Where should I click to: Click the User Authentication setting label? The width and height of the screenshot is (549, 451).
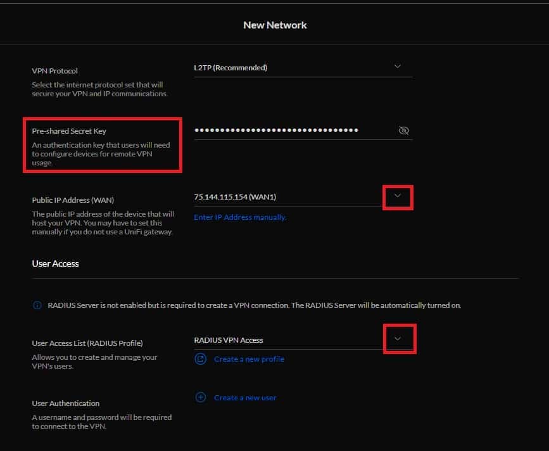65,403
